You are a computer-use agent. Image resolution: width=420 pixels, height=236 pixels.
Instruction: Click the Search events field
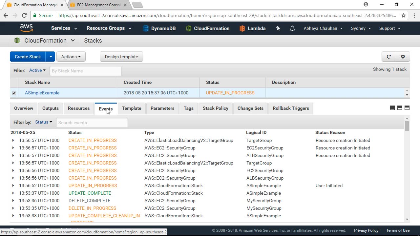click(x=92, y=123)
